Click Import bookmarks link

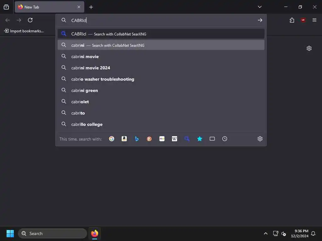click(24, 31)
